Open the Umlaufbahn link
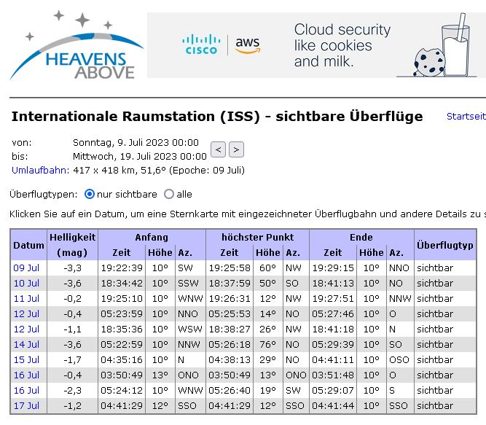 click(x=40, y=170)
